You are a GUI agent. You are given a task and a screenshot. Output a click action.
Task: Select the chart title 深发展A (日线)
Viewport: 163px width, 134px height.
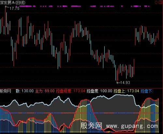pyautogui.click(x=13, y=3)
